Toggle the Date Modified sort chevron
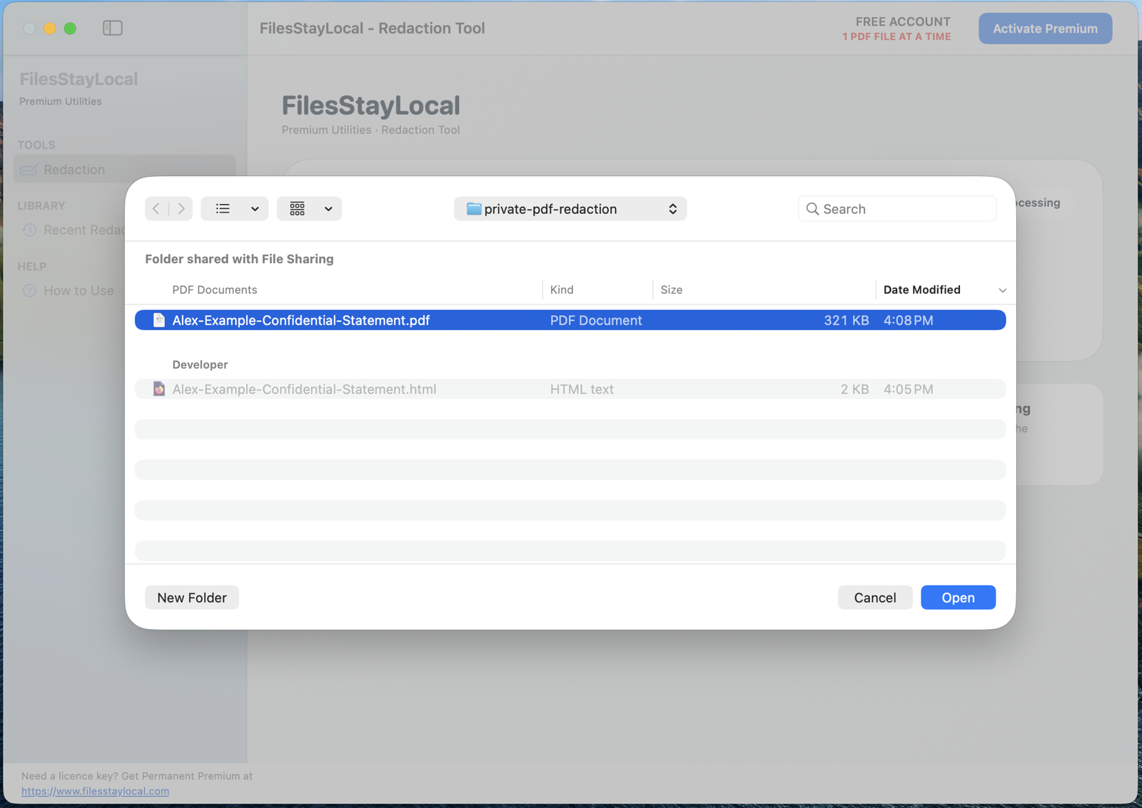This screenshot has height=808, width=1142. [x=1002, y=290]
